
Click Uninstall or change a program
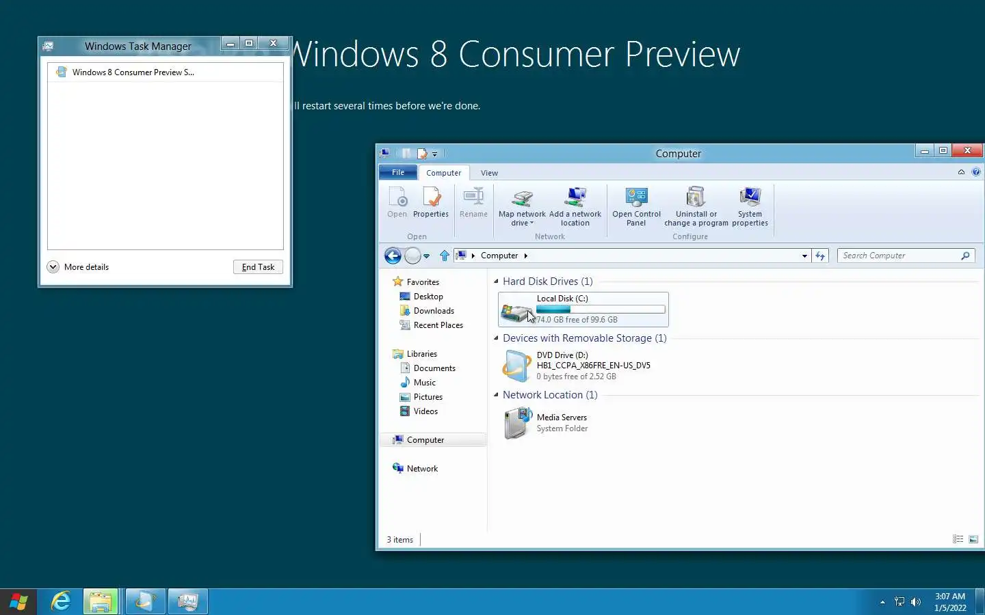click(x=696, y=206)
